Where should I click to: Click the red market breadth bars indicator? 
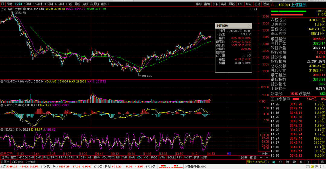tap(171, 167)
